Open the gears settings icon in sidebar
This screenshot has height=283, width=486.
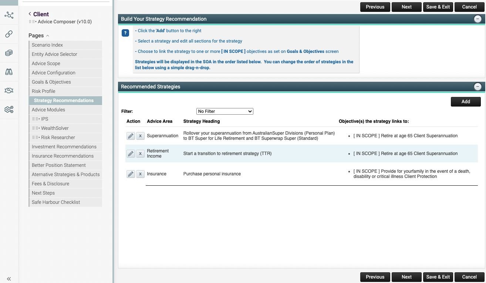coord(9,110)
